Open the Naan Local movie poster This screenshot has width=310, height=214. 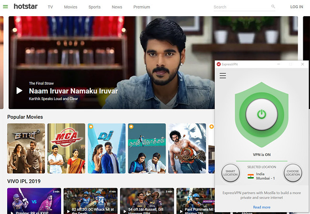click(x=147, y=148)
